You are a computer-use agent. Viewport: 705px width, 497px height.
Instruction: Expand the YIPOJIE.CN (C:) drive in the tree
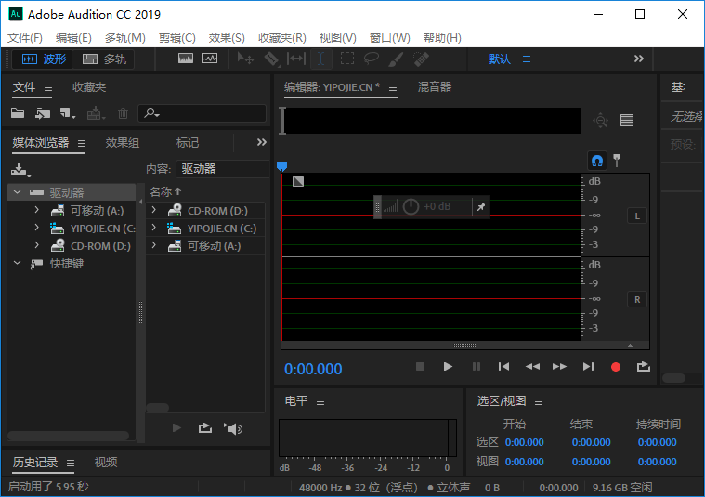[36, 229]
